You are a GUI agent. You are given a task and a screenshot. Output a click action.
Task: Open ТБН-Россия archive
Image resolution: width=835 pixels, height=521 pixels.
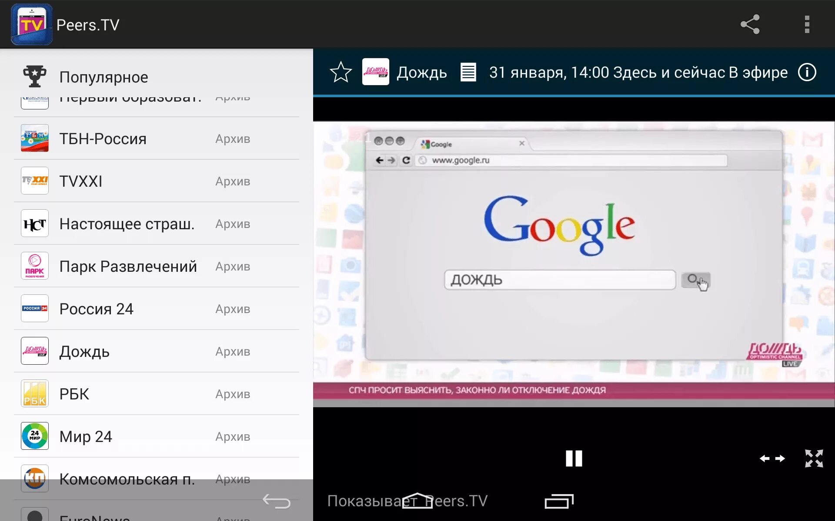[233, 139]
